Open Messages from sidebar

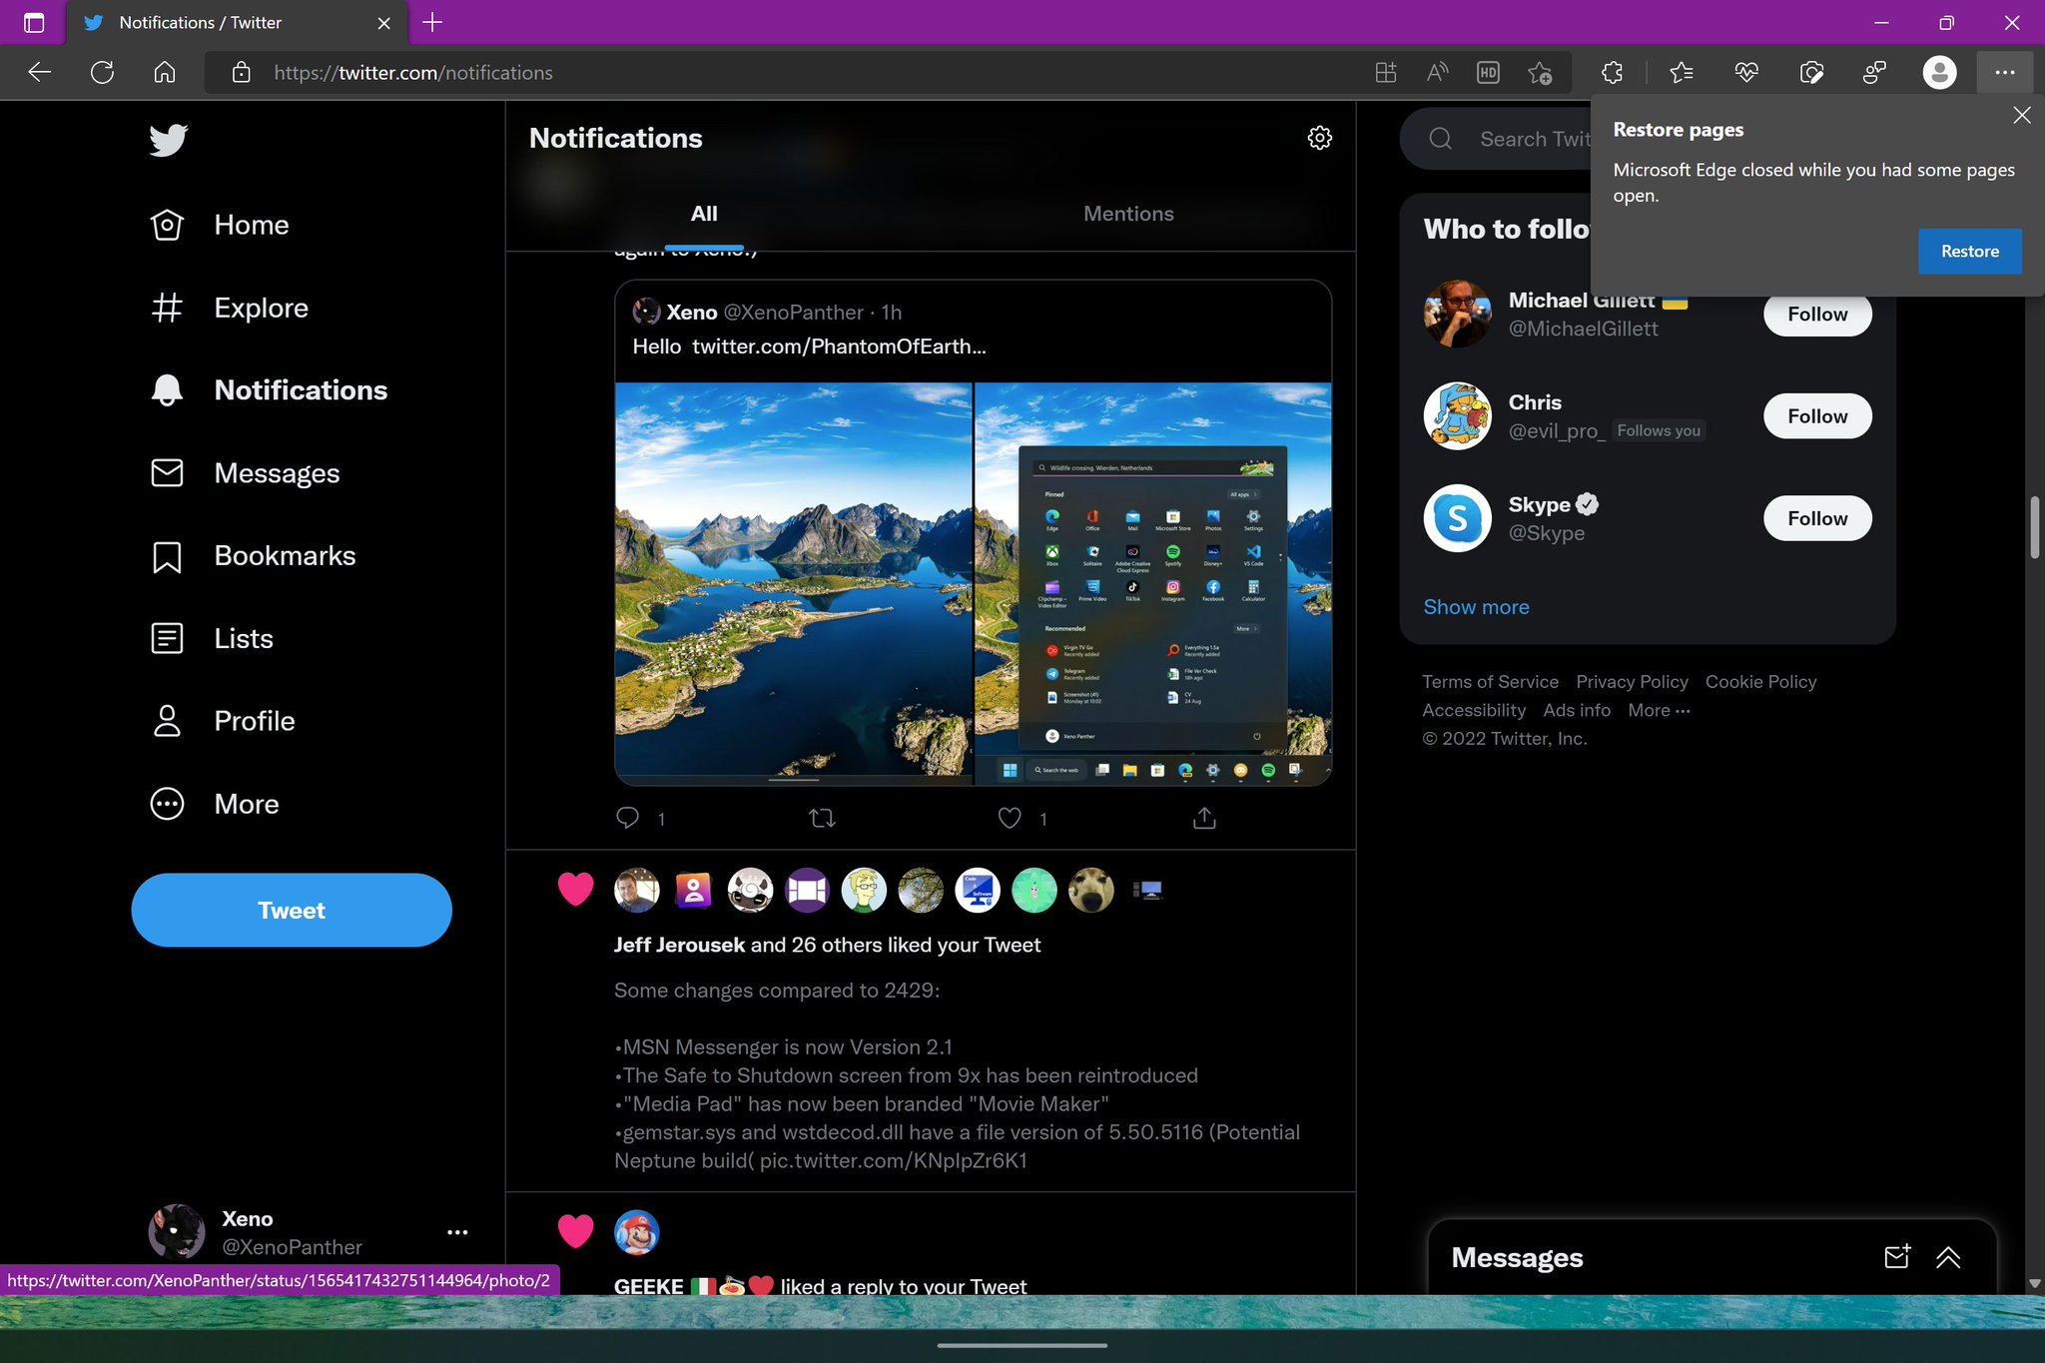pyautogui.click(x=245, y=473)
